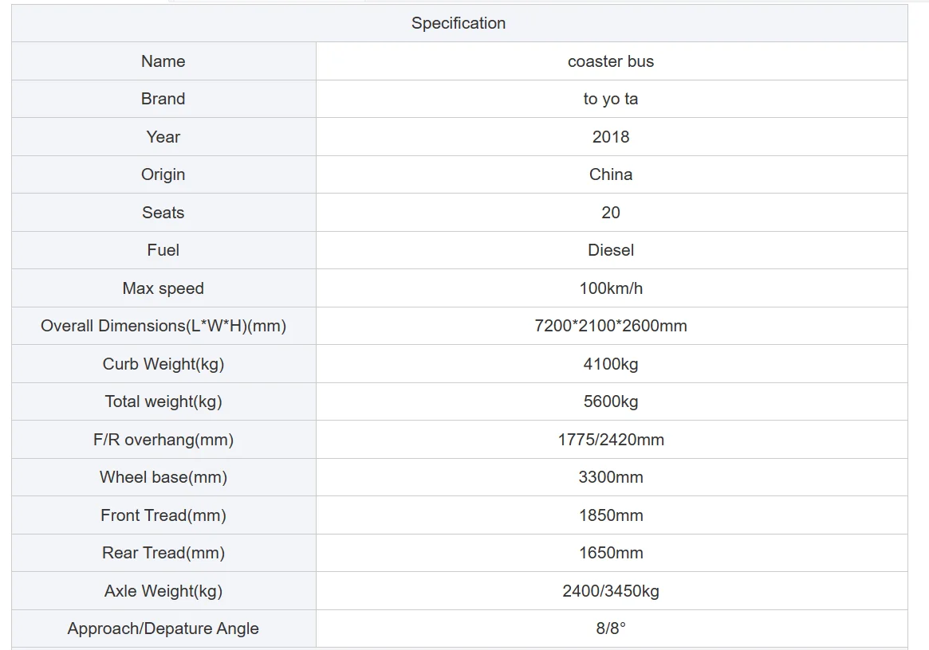Click the Name label cell
This screenshot has height=650, width=929.
pos(163,61)
